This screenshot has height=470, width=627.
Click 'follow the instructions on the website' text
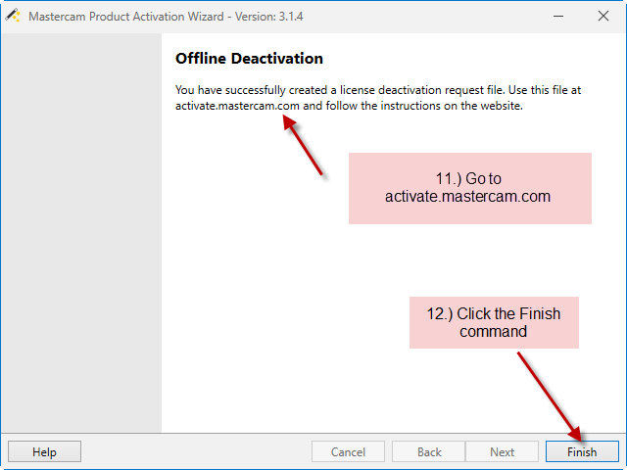click(x=424, y=106)
